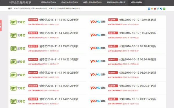Open 爱奇艺2016-11-14 15:12:28更新 entry
Screen dimensions: 174x108
point(59,20)
